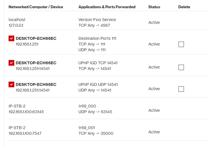Select the Verizon Fios Service rule text

click(97, 20)
